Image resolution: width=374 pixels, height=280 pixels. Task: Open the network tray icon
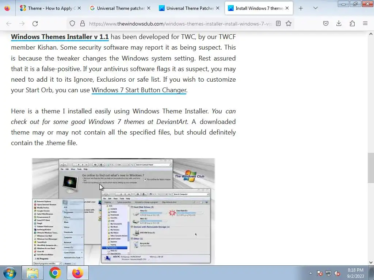(x=328, y=273)
